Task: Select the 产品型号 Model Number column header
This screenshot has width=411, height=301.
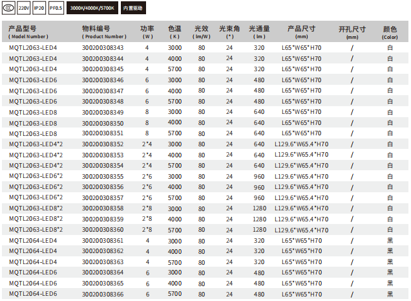Action: (28, 32)
